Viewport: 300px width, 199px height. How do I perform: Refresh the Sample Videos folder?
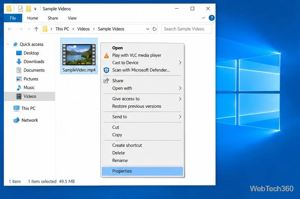pos(154,29)
